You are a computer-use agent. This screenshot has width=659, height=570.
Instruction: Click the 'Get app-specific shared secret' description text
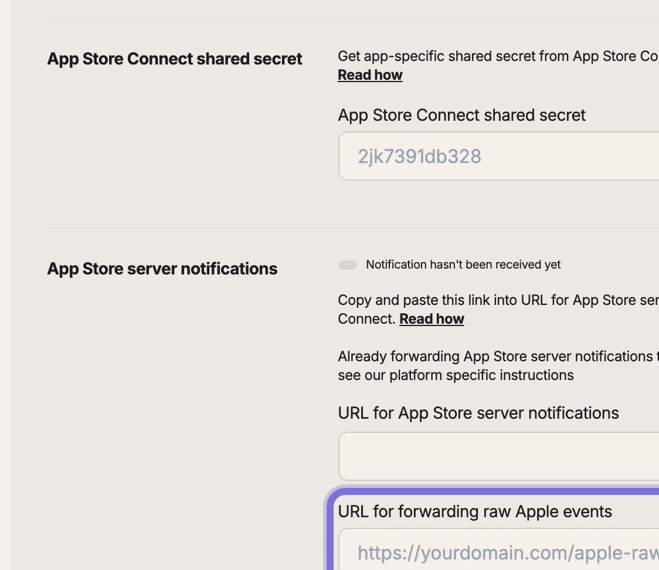coord(498,56)
